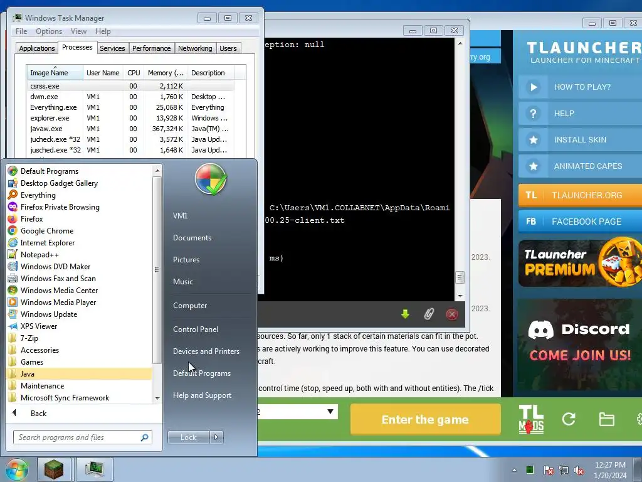Click the Firefox icon in Start menu
The width and height of the screenshot is (642, 482).
pos(13,218)
